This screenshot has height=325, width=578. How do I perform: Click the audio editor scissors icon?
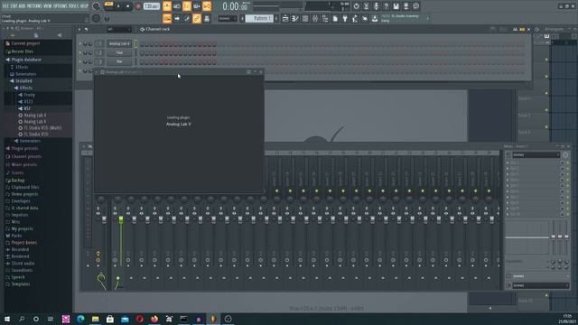coord(366,6)
